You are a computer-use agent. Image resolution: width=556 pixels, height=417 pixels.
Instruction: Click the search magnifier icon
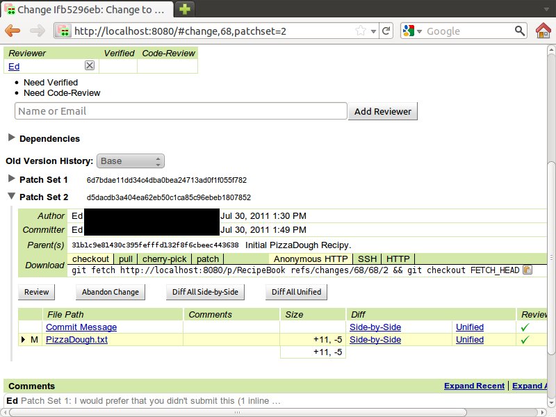tap(520, 31)
